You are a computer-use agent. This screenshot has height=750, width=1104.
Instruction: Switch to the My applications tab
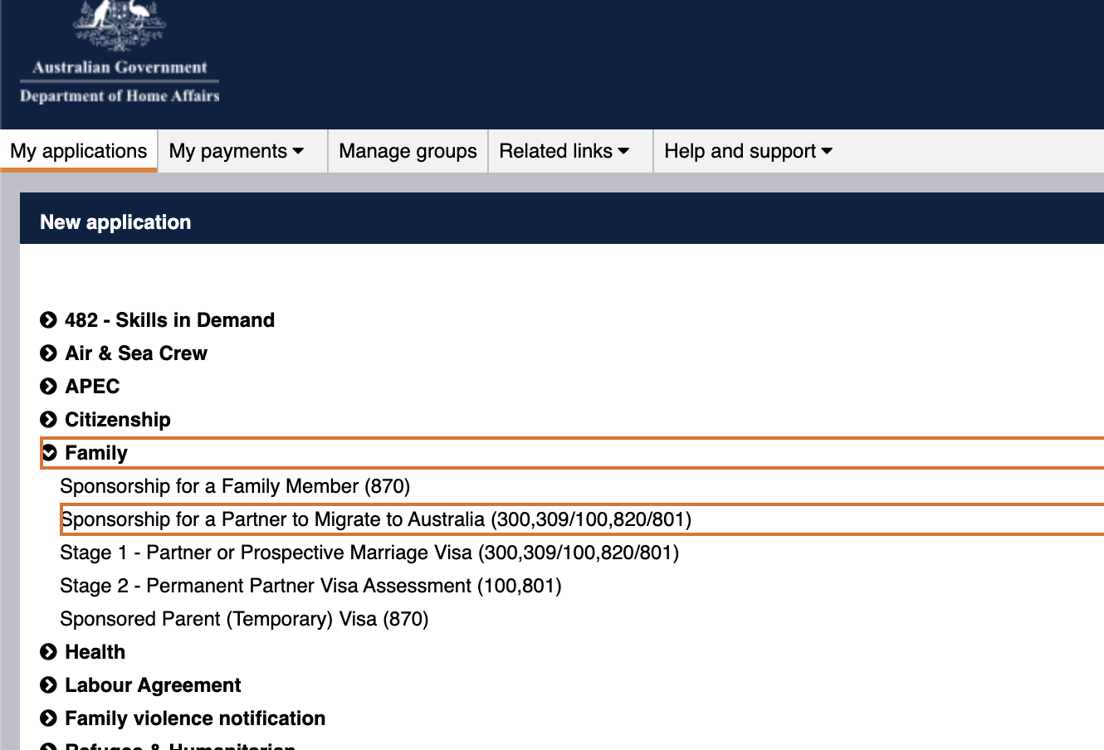(78, 151)
